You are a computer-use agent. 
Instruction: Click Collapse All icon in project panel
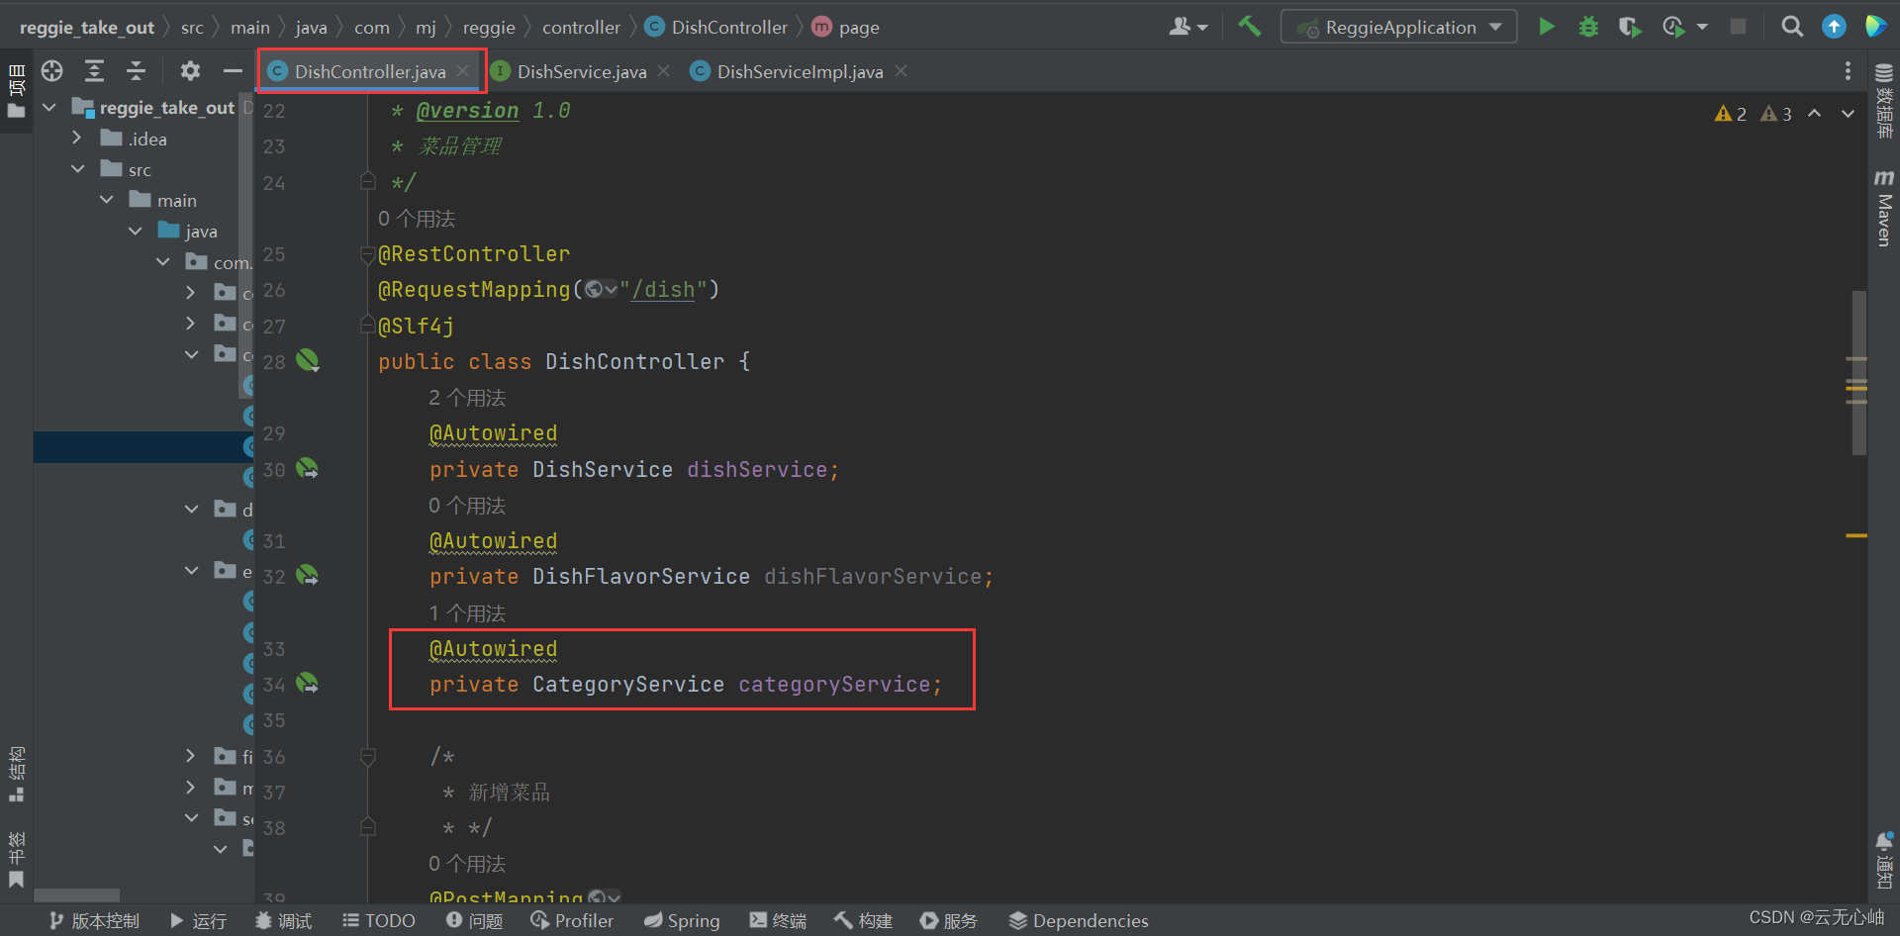[x=136, y=70]
